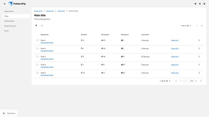Click the filter icon in toolbar
The width and height of the screenshot is (209, 117).
[x=36, y=26]
